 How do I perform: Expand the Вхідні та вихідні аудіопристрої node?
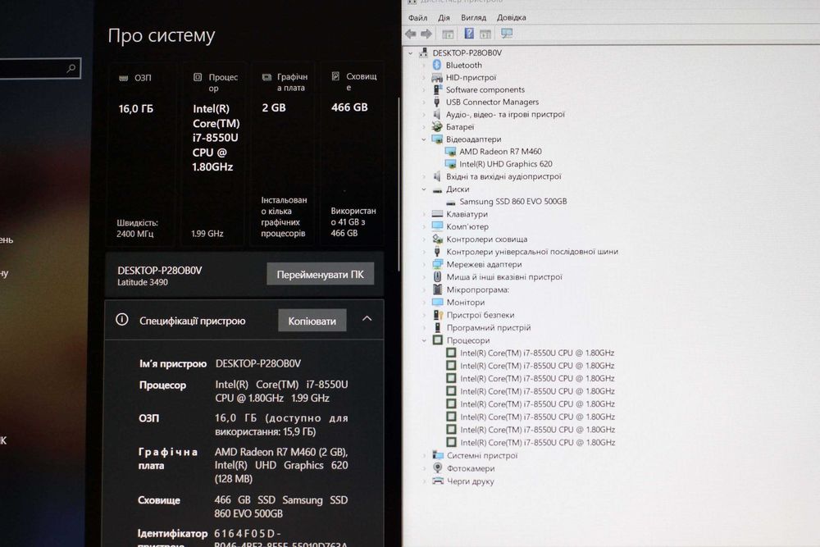pos(424,177)
